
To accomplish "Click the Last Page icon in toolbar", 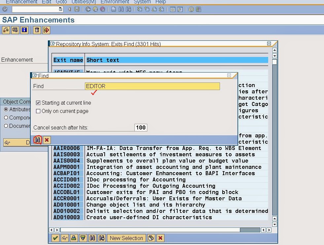I will click(162, 9).
